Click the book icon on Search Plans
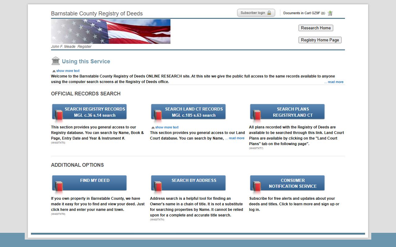This screenshot has height=247, width=396. tap(257, 115)
